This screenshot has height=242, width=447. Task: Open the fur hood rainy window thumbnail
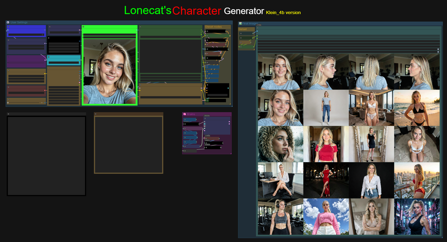tap(281, 144)
